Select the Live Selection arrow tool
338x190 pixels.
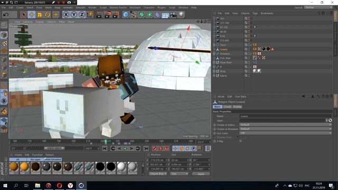point(23,15)
